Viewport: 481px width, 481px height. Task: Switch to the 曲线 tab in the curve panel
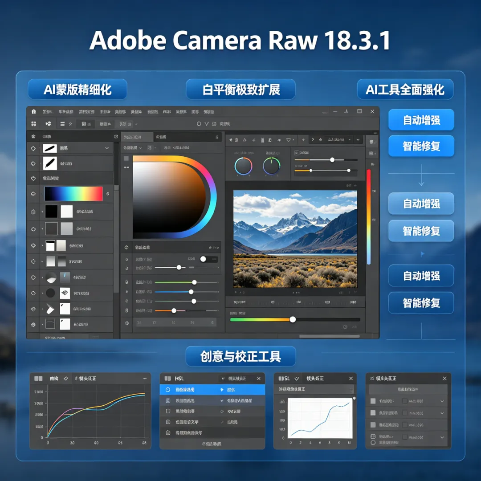pos(54,378)
